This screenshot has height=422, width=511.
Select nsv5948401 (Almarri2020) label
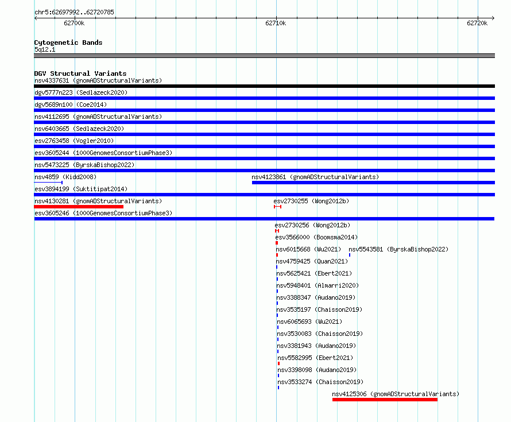point(318,285)
